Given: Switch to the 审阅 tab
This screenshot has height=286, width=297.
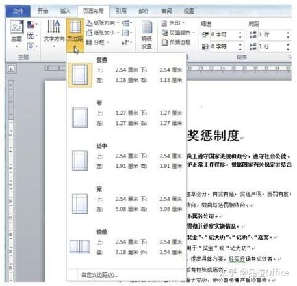Looking at the screenshot, I should point(166,11).
